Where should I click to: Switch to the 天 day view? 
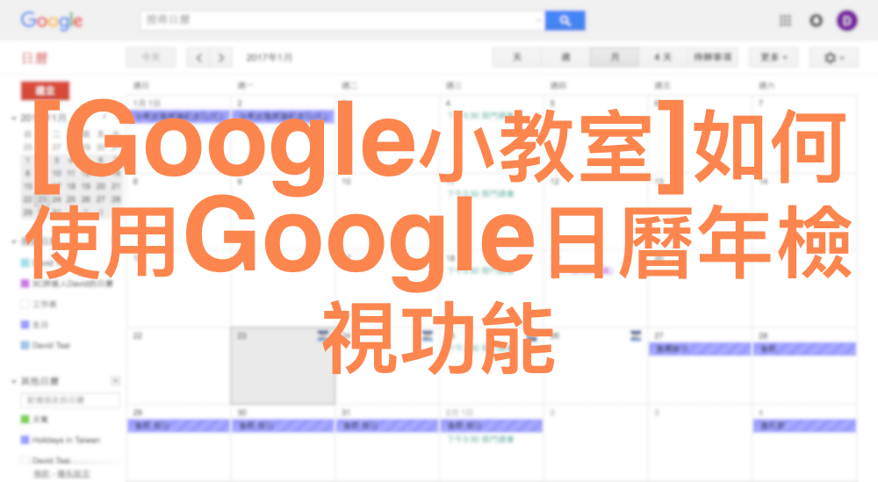tap(517, 57)
